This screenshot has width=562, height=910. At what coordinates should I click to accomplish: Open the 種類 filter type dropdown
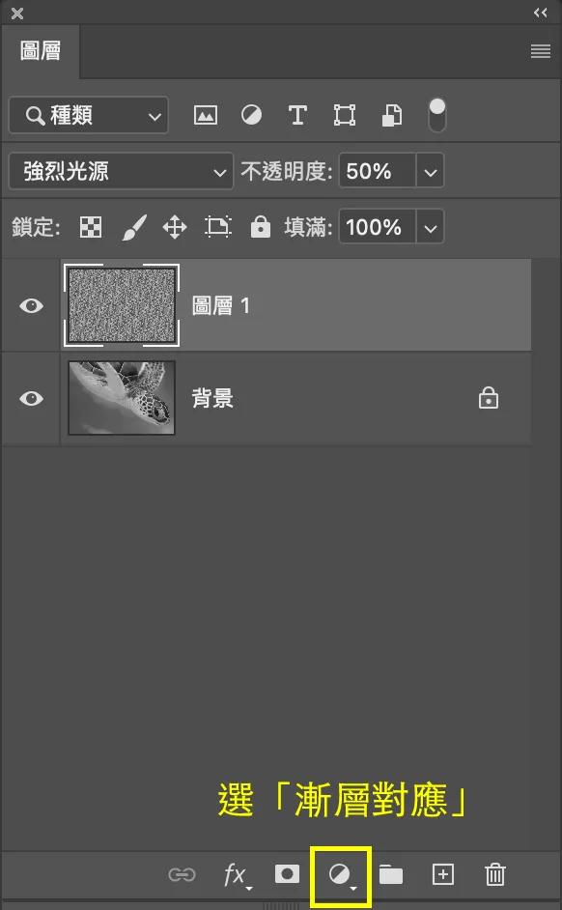pyautogui.click(x=89, y=116)
